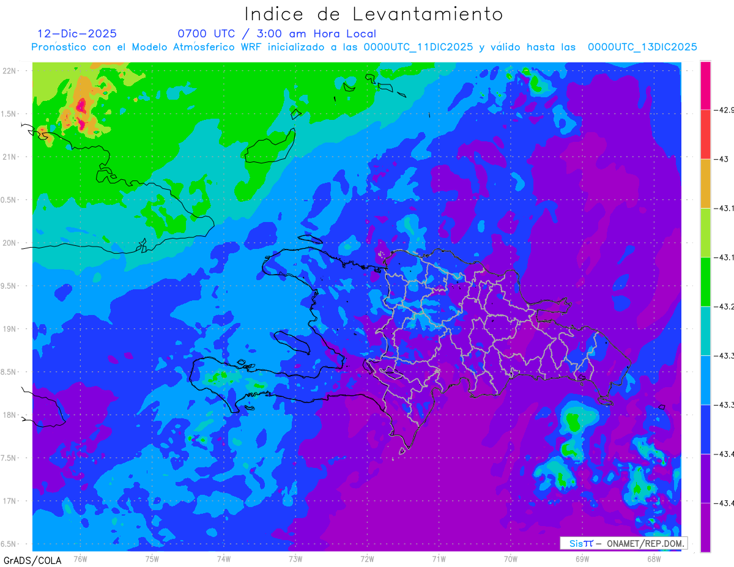Click the title 'Indice de Levantamiento'
The height and width of the screenshot is (567, 734).
click(374, 13)
